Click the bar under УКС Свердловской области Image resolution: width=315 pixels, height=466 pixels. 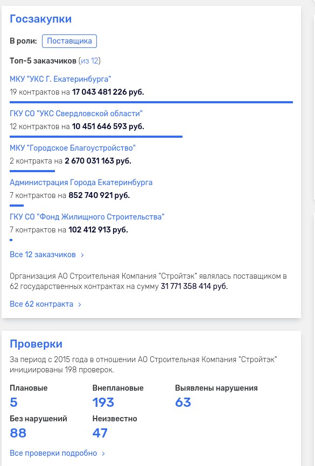pyautogui.click(x=96, y=137)
